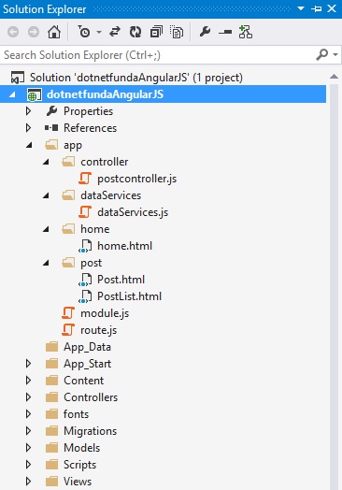Click the vertical scrollbar up arrow
The height and width of the screenshot is (490, 342).
pyautogui.click(x=334, y=77)
